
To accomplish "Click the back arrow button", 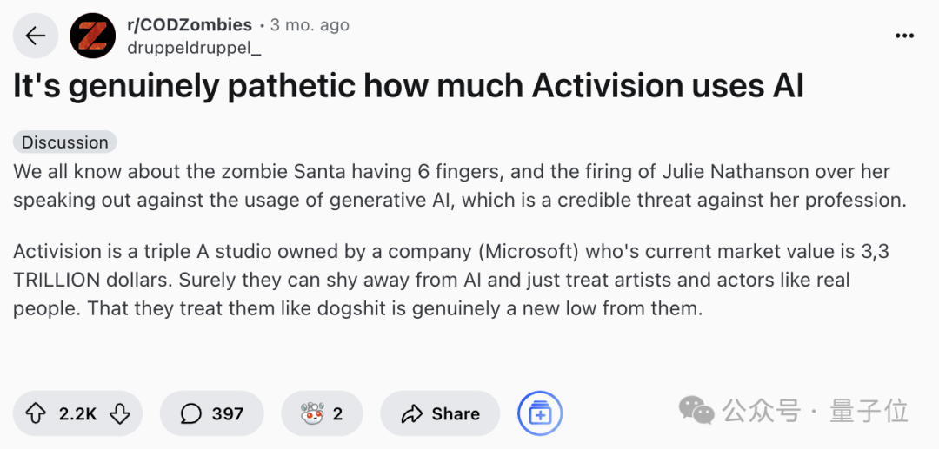I will [36, 36].
